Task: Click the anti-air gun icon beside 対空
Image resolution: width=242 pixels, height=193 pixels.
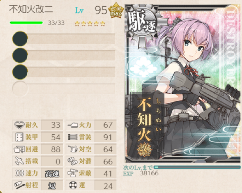Action: pos(73,149)
